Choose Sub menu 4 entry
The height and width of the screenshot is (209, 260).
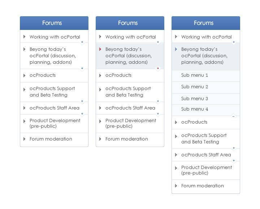[195, 109]
